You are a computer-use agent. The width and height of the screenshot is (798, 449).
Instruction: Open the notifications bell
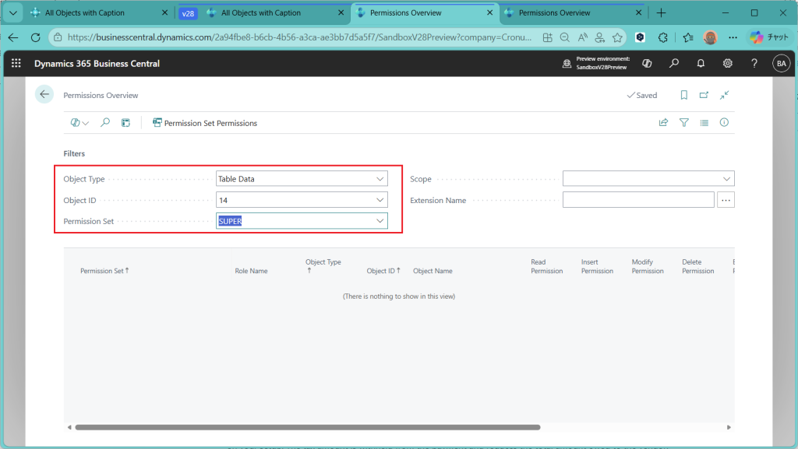(701, 64)
